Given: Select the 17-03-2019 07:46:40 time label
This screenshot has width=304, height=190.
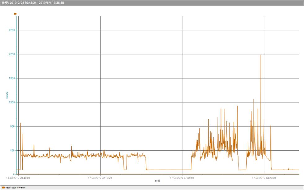Looking at the screenshot, I should click(182, 178).
